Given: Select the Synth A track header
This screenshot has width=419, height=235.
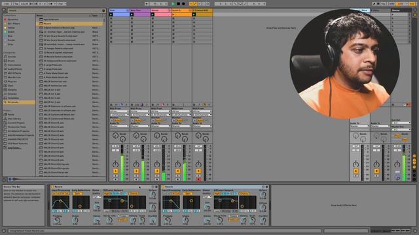Looking at the screenshot, I should 181,10.
